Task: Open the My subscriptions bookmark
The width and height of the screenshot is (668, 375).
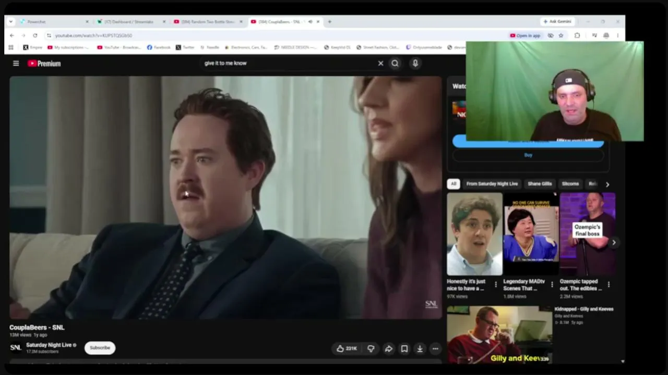Action: (x=68, y=47)
